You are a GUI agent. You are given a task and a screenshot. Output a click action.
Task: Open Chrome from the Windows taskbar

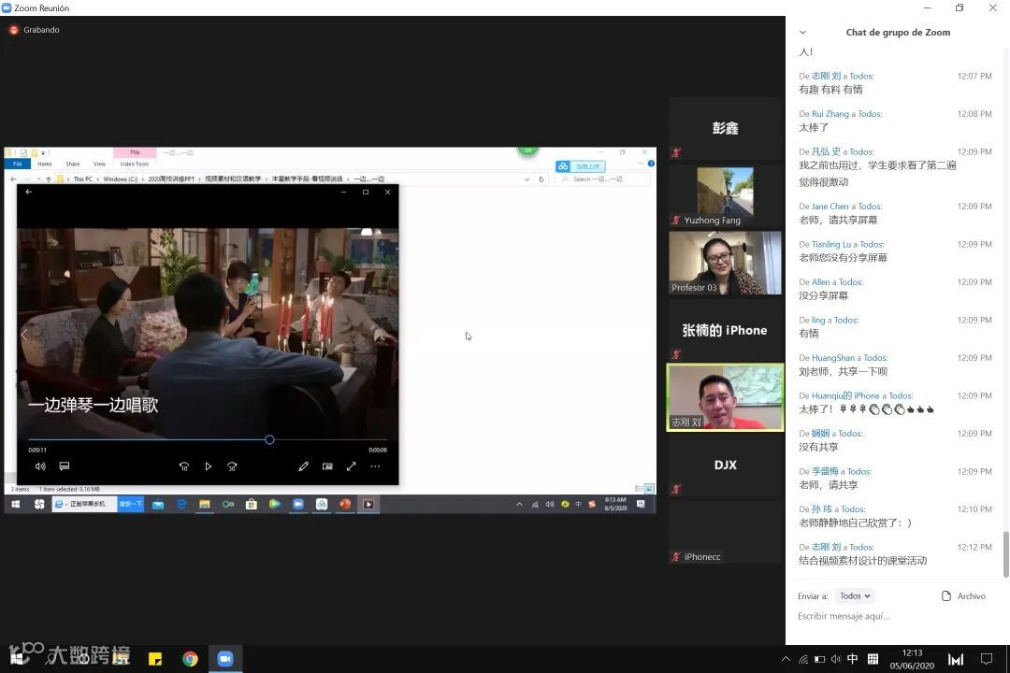[190, 659]
